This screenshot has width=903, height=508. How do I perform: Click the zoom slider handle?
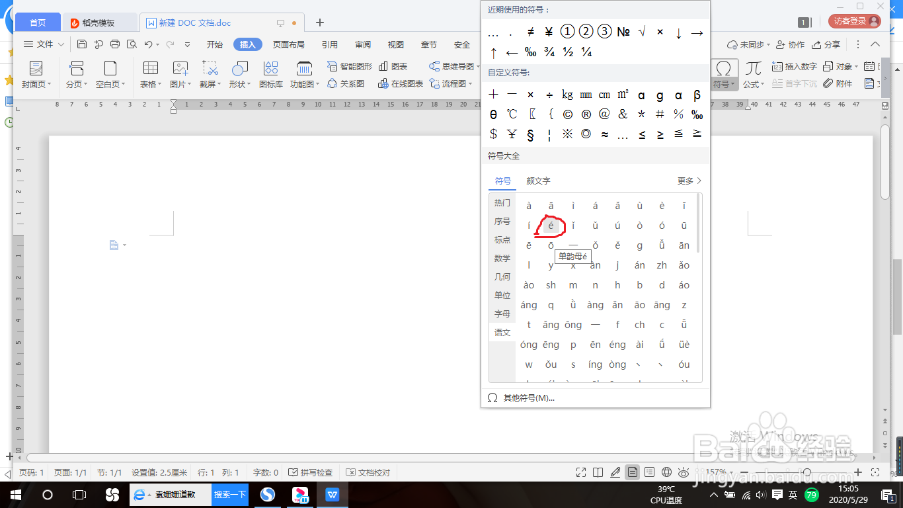[x=807, y=472]
